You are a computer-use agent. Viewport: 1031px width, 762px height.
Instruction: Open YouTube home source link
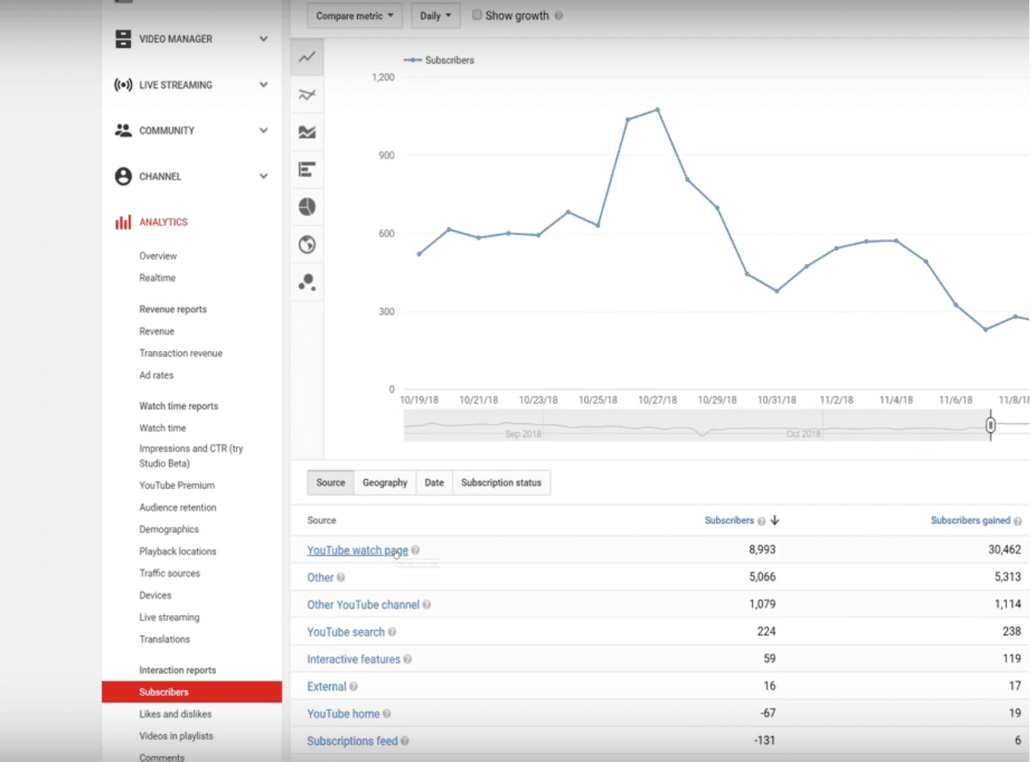point(343,714)
